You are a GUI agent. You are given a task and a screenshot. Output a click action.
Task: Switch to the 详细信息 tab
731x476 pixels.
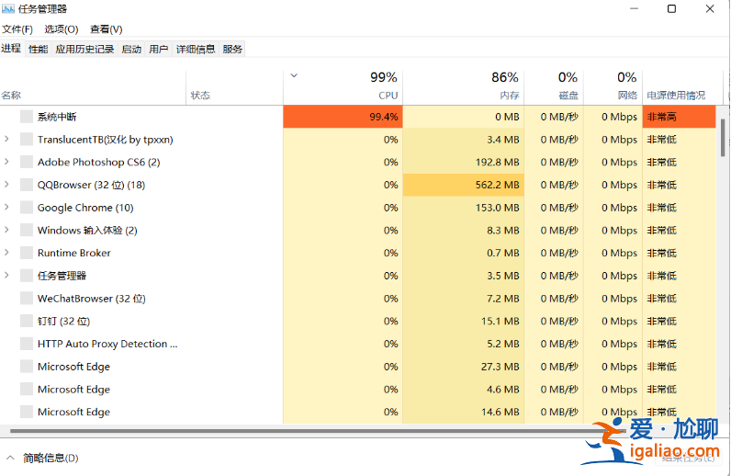tap(196, 49)
